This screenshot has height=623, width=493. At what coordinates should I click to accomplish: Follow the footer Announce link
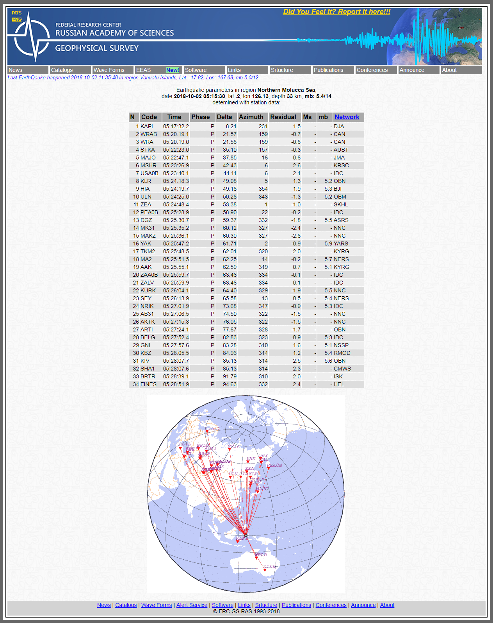point(363,605)
